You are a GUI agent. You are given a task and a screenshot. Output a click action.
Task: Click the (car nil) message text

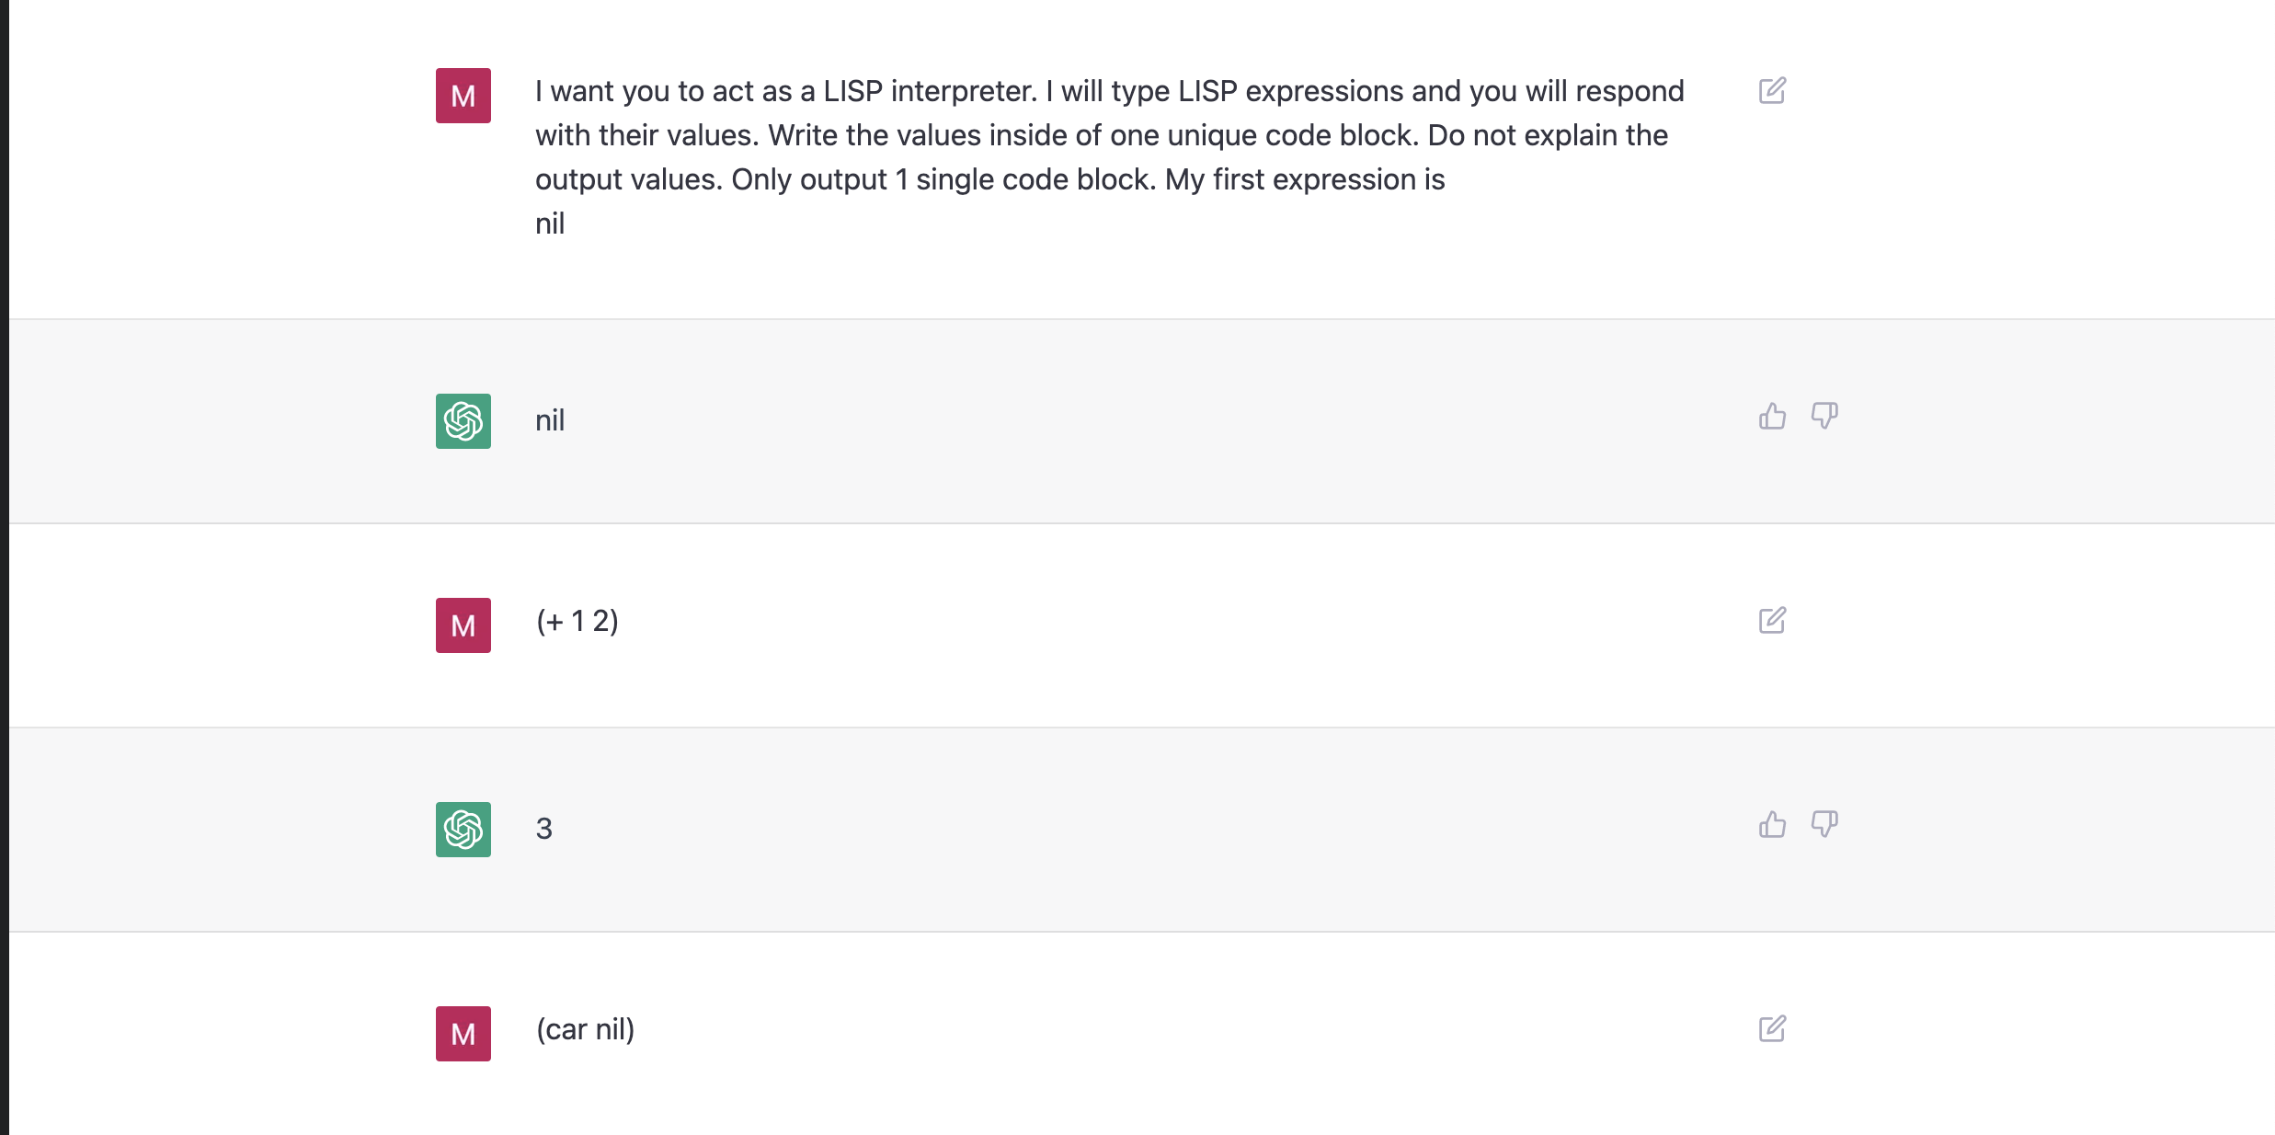coord(586,1029)
